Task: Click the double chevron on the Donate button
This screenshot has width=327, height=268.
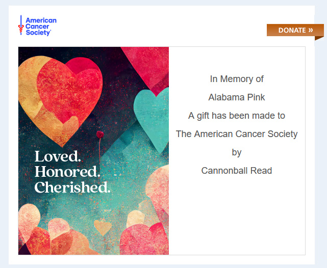Action: pyautogui.click(x=311, y=30)
